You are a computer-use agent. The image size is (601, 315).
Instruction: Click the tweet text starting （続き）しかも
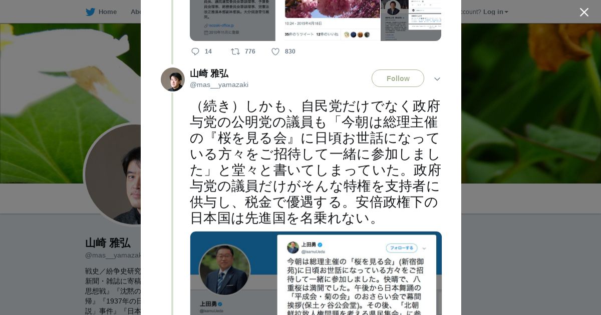coord(316,162)
